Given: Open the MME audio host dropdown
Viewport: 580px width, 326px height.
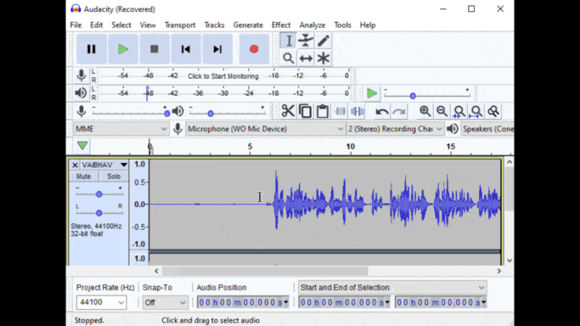Looking at the screenshot, I should tap(121, 129).
